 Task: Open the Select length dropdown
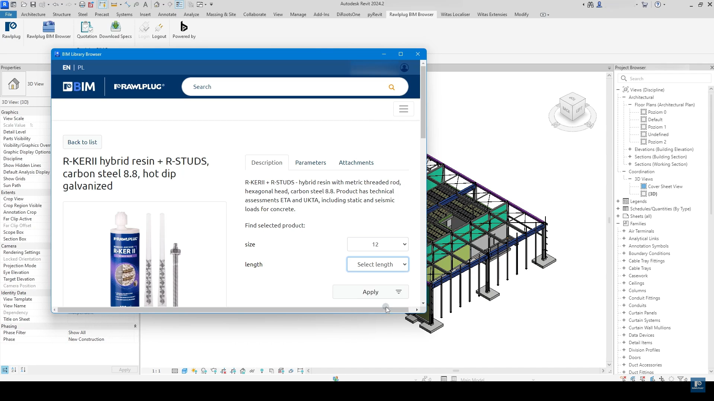click(x=378, y=265)
